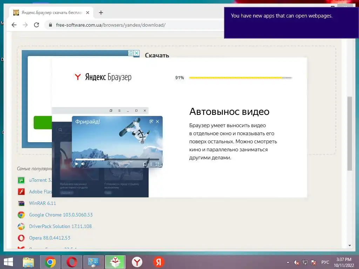Click the WinRAR icon in the list

pyautogui.click(x=21, y=204)
